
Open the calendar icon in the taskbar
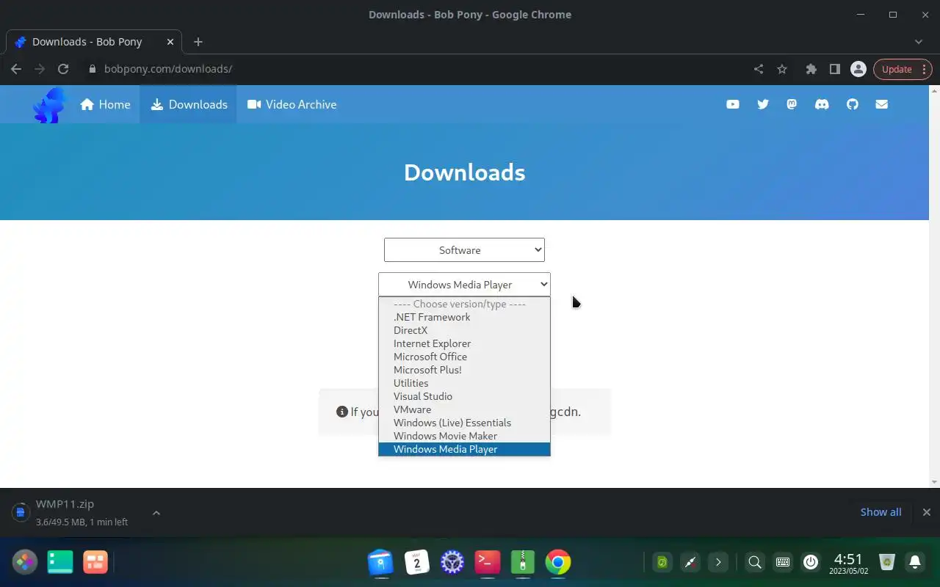pos(417,562)
